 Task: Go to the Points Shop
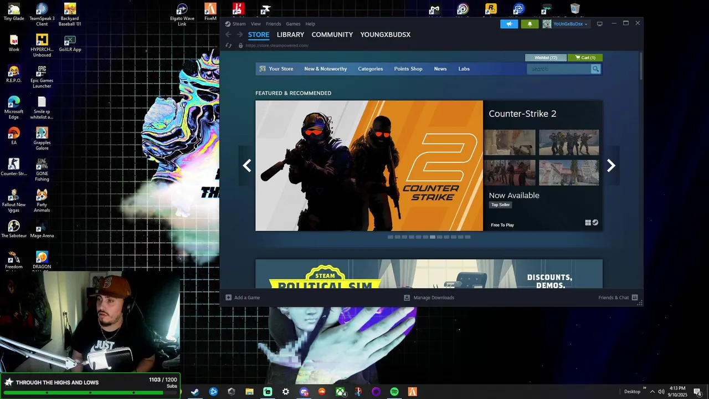point(408,69)
